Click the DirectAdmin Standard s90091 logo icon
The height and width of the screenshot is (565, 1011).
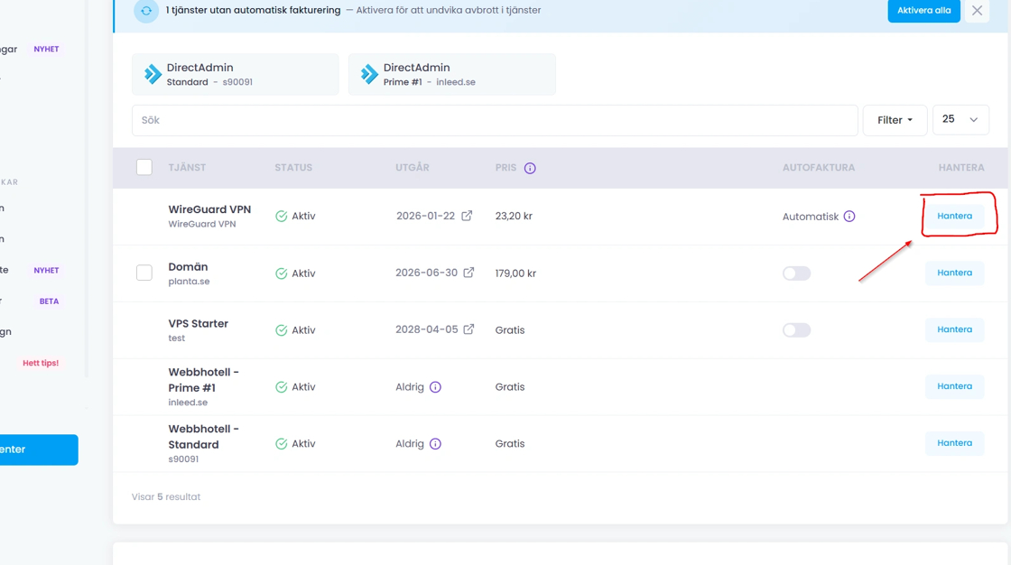[x=153, y=74]
